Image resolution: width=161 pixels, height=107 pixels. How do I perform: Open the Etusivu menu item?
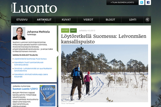tap(22, 20)
